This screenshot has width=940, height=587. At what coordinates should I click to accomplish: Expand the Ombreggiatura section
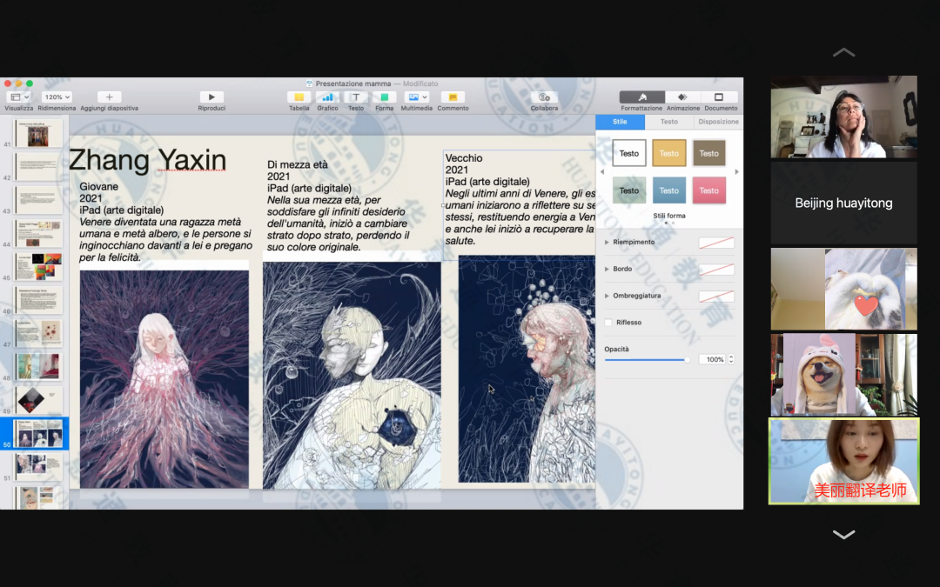click(607, 296)
